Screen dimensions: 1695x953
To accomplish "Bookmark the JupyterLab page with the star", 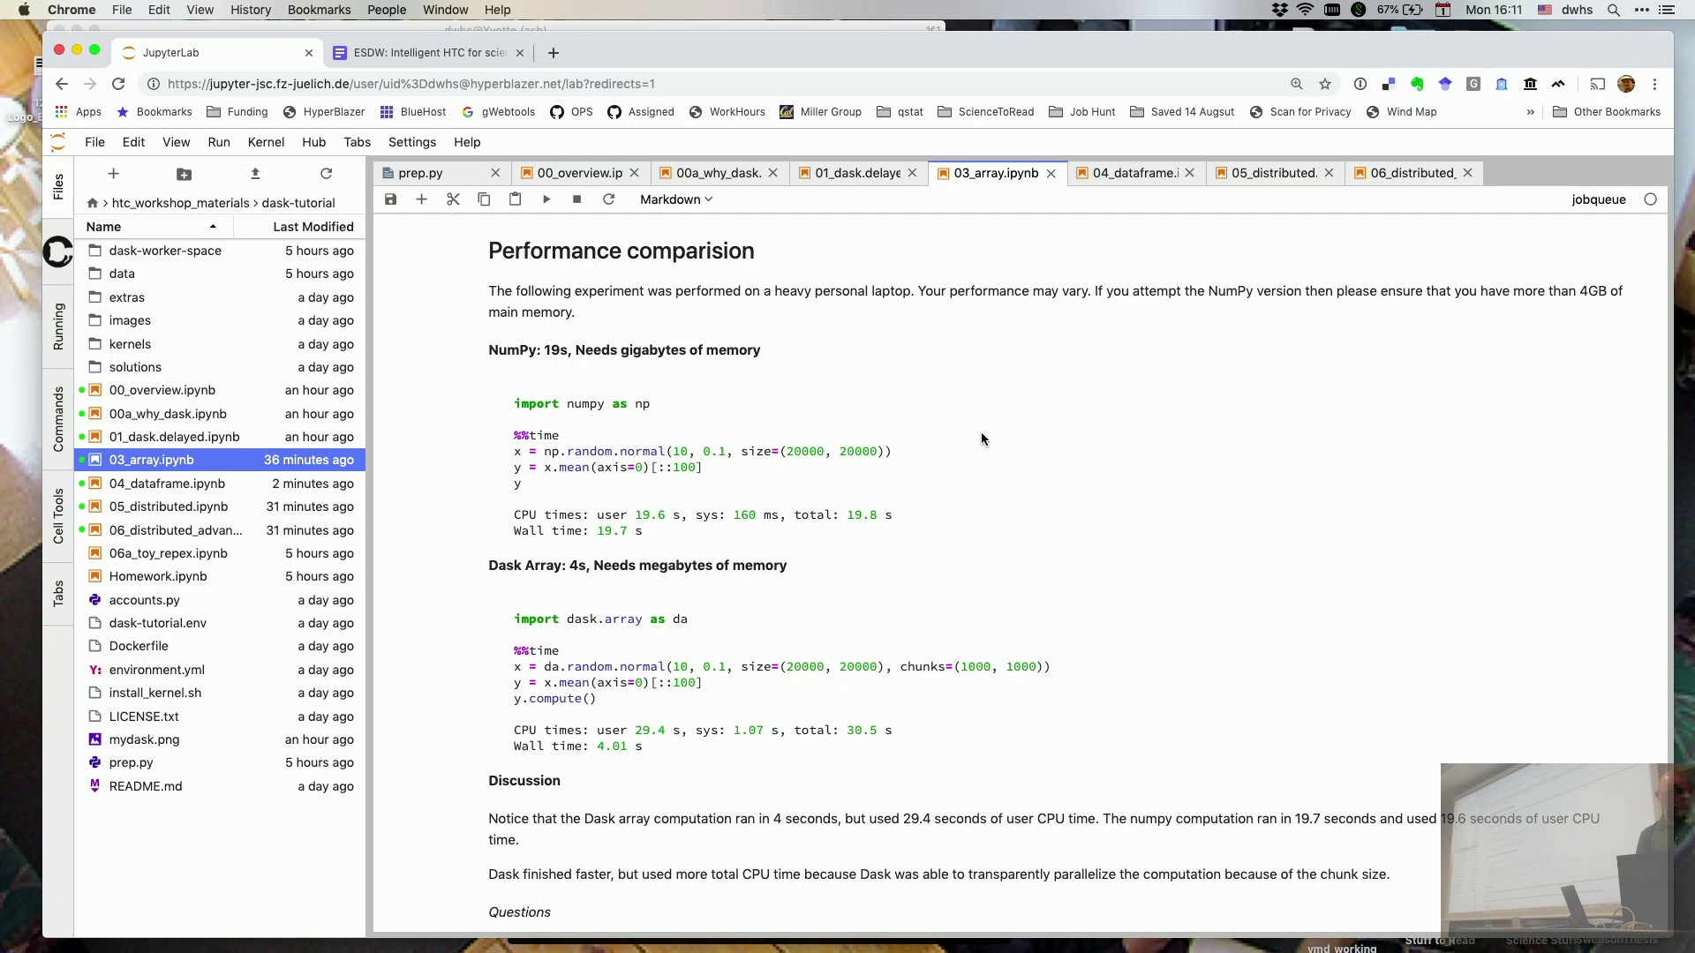I will pyautogui.click(x=1325, y=84).
